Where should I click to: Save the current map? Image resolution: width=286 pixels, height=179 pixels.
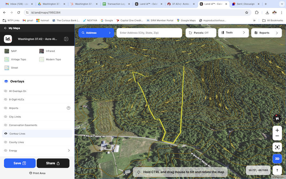[20, 163]
